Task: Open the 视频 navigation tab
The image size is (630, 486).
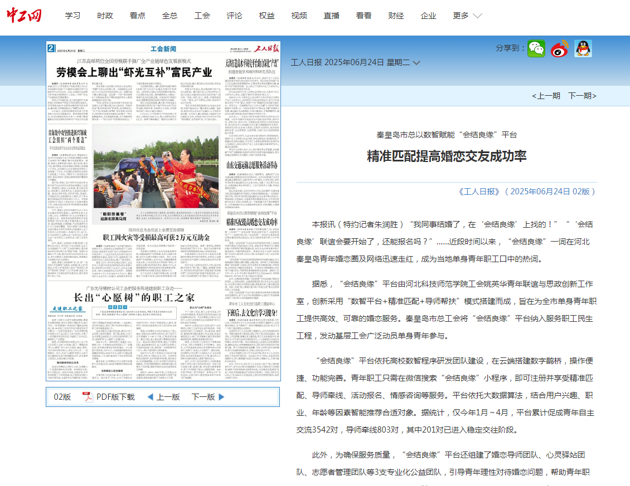Action: point(299,16)
